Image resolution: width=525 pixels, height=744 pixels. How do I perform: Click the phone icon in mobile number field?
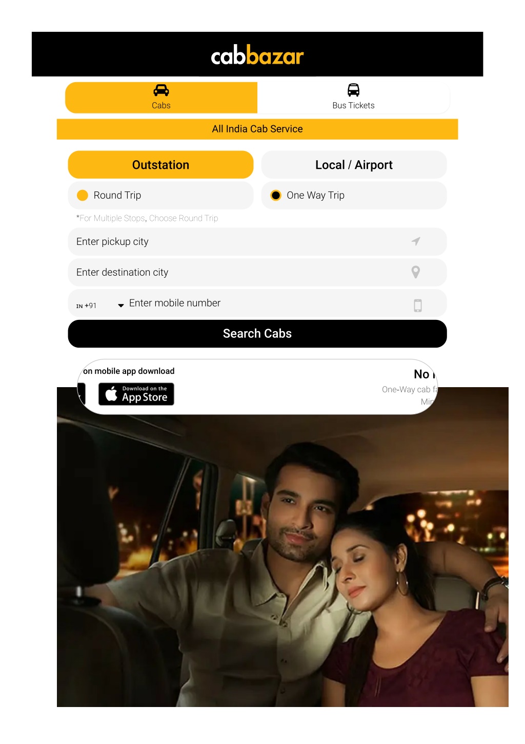(418, 306)
